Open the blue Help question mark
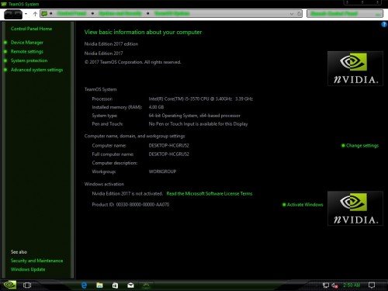The image size is (388, 291). (x=384, y=24)
